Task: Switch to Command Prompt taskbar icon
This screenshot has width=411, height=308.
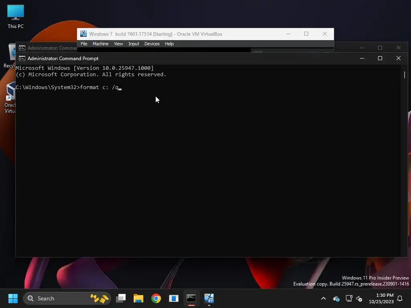Action: pyautogui.click(x=191, y=298)
